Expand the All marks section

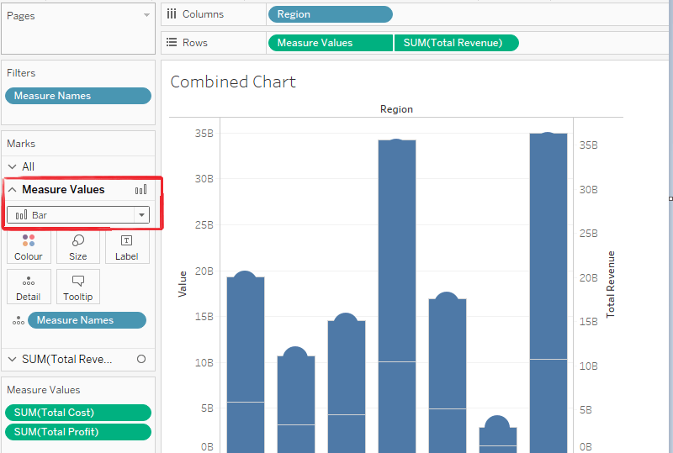[13, 166]
